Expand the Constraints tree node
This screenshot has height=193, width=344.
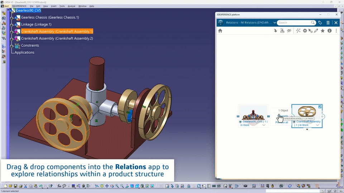(x=11, y=46)
